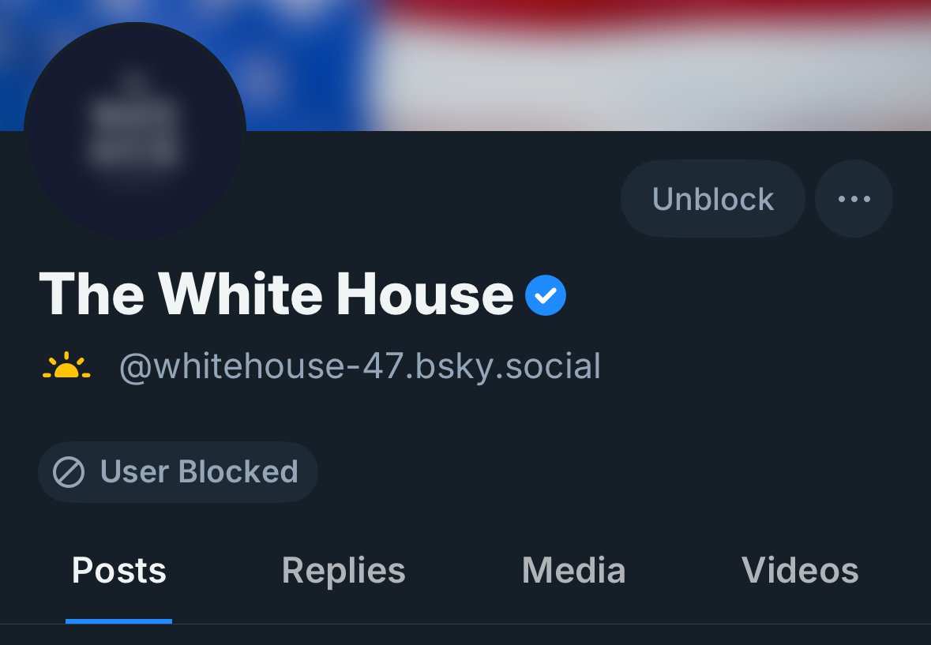Click the yellow sun icon beside the handle
Viewport: 931px width, 645px height.
tap(66, 366)
